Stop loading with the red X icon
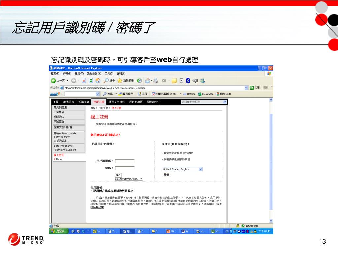Screen dimensions: 338x254 (84, 81)
